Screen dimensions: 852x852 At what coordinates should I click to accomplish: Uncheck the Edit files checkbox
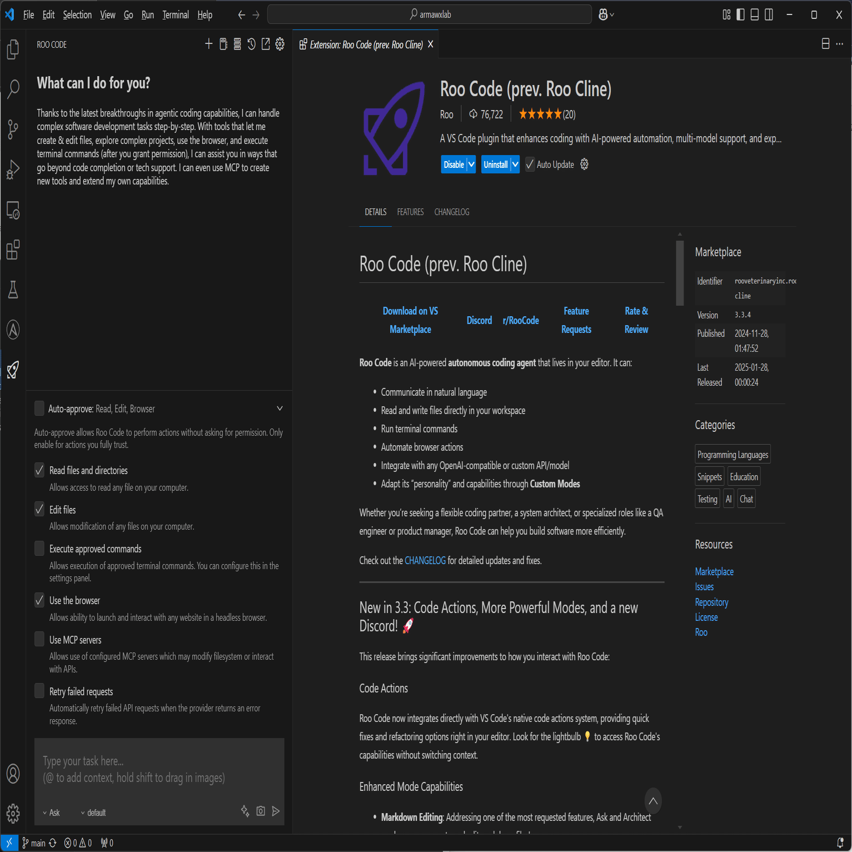click(39, 509)
